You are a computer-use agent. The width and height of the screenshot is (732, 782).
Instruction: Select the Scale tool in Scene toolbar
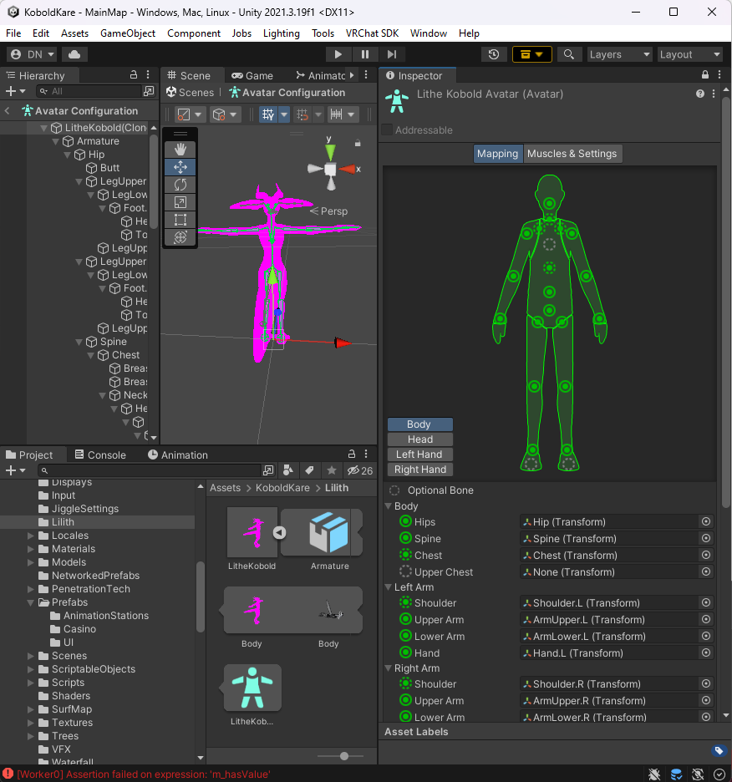[x=180, y=202]
